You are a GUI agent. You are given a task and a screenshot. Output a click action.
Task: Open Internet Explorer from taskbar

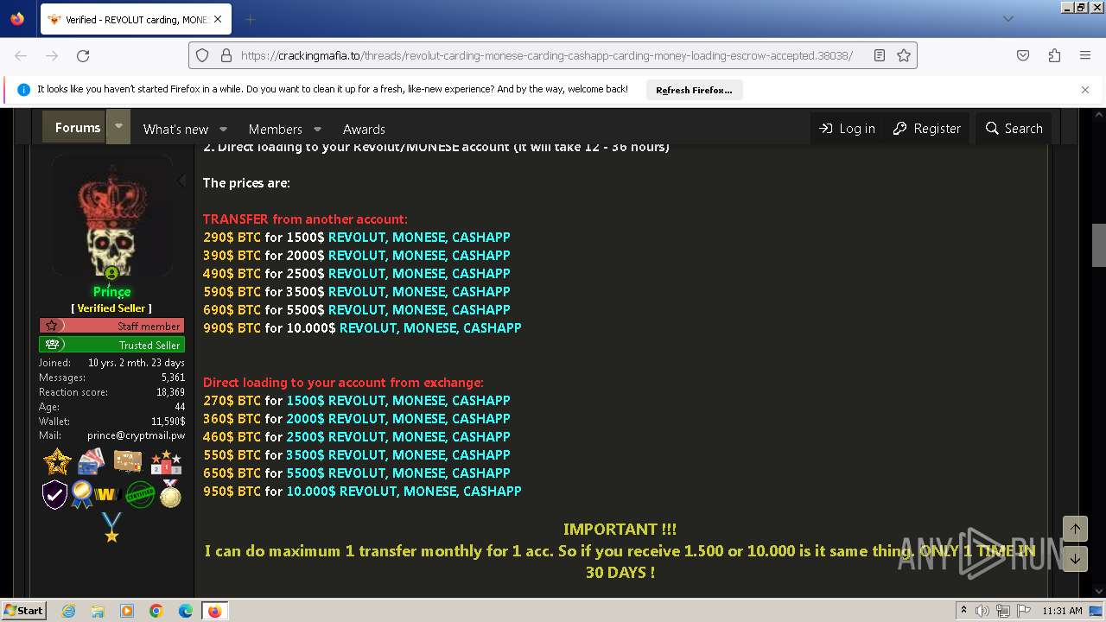[69, 611]
